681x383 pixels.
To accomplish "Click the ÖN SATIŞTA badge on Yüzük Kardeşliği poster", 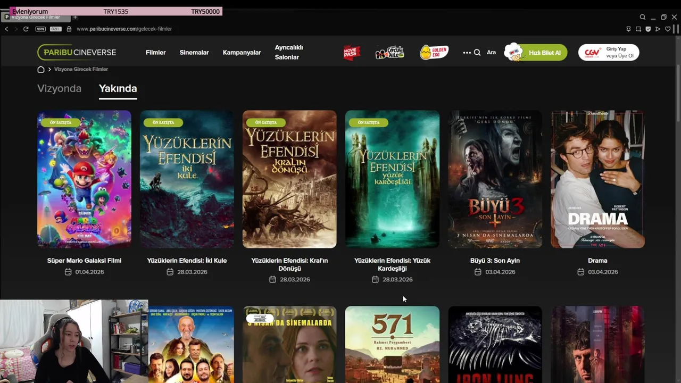I will click(x=369, y=122).
